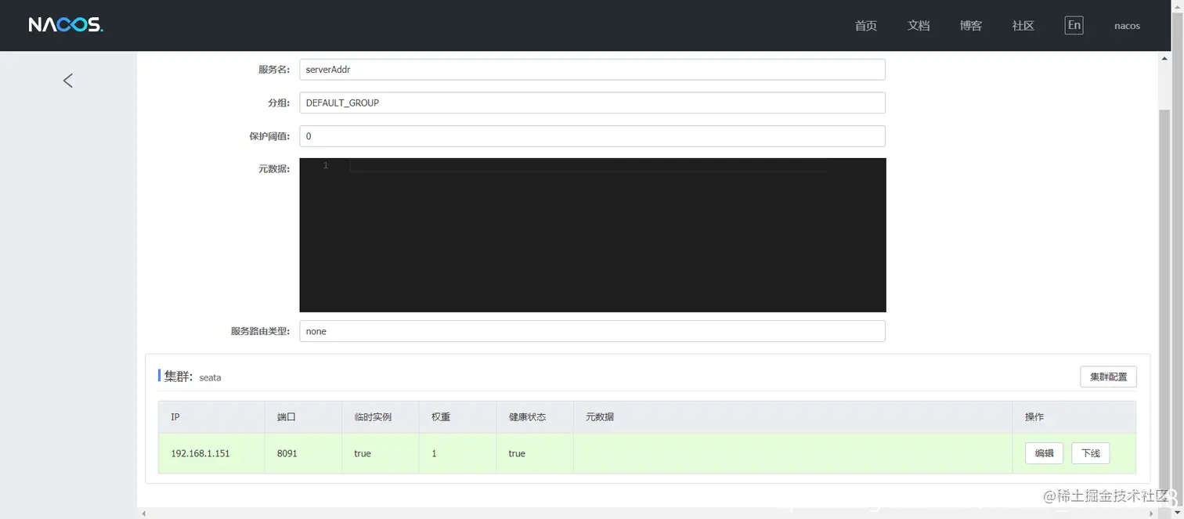Open the 社区 menu item

(1023, 26)
